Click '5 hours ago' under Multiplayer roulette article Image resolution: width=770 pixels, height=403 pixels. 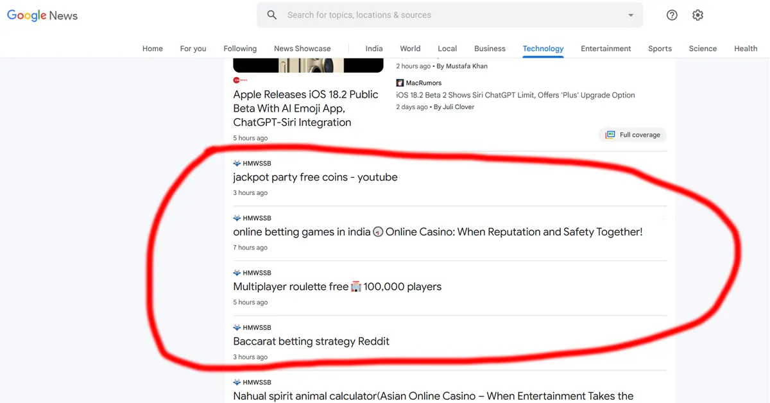[x=250, y=302]
